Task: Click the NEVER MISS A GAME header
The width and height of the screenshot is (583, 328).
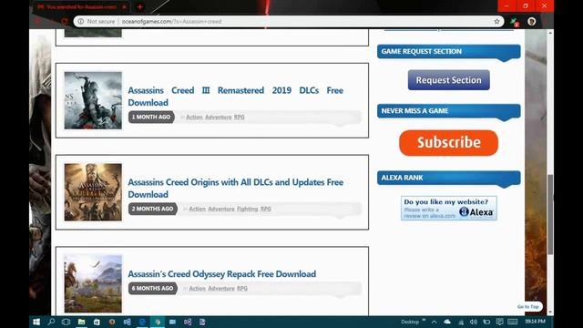Action: (x=449, y=111)
